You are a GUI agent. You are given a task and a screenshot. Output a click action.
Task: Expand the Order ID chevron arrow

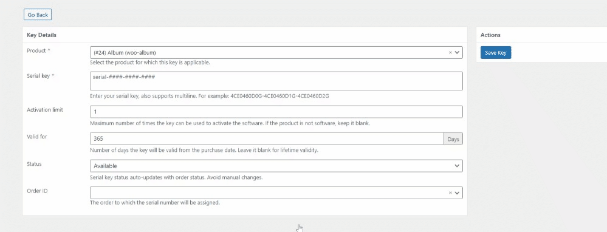click(457, 193)
